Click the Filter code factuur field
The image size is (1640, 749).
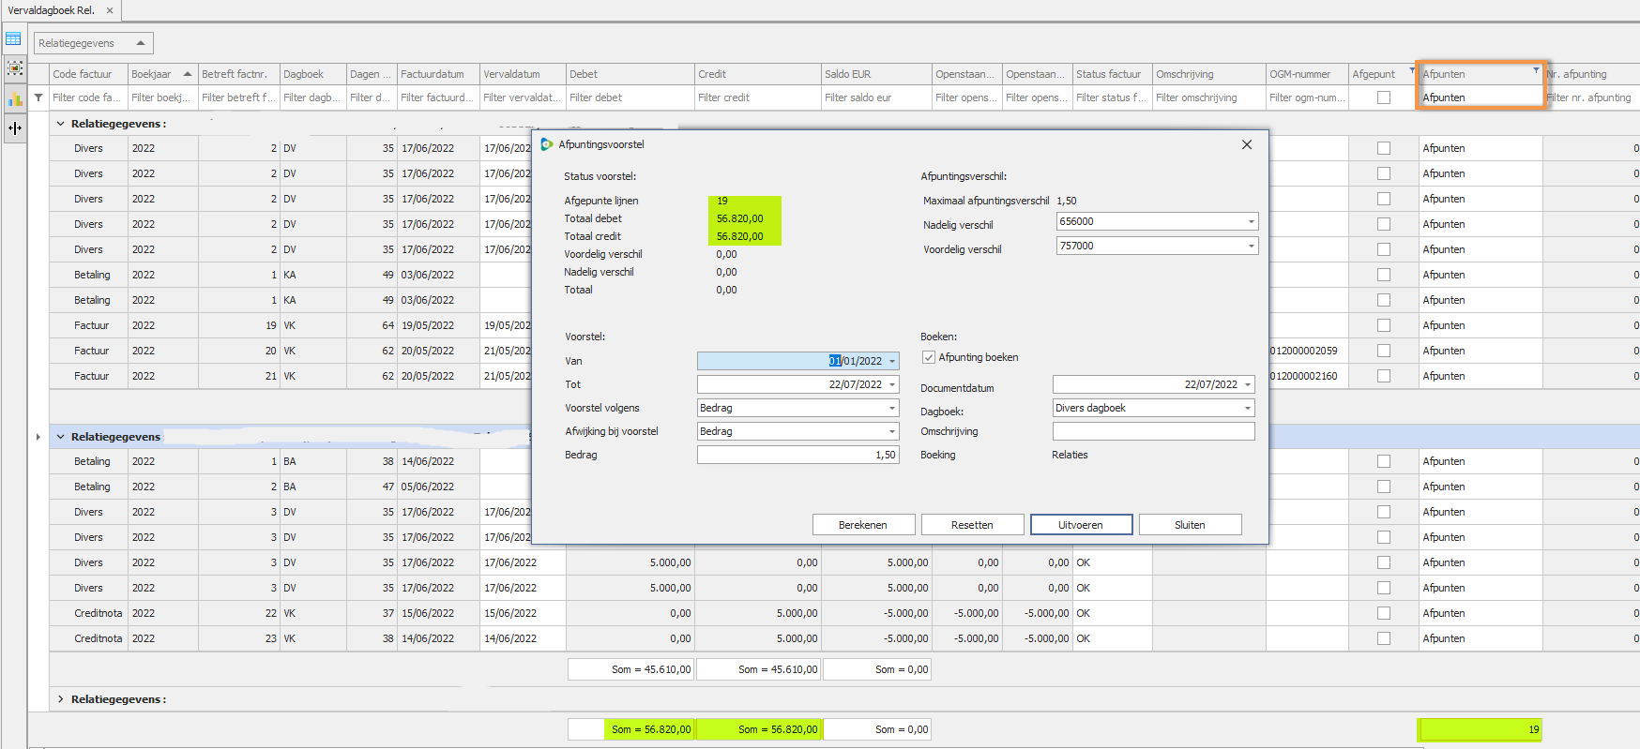pyautogui.click(x=88, y=97)
